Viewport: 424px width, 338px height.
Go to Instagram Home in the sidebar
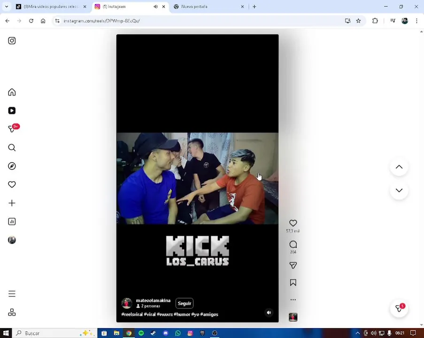point(12,92)
